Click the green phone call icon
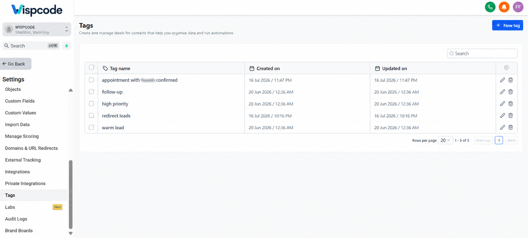This screenshot has height=238, width=528. click(490, 7)
